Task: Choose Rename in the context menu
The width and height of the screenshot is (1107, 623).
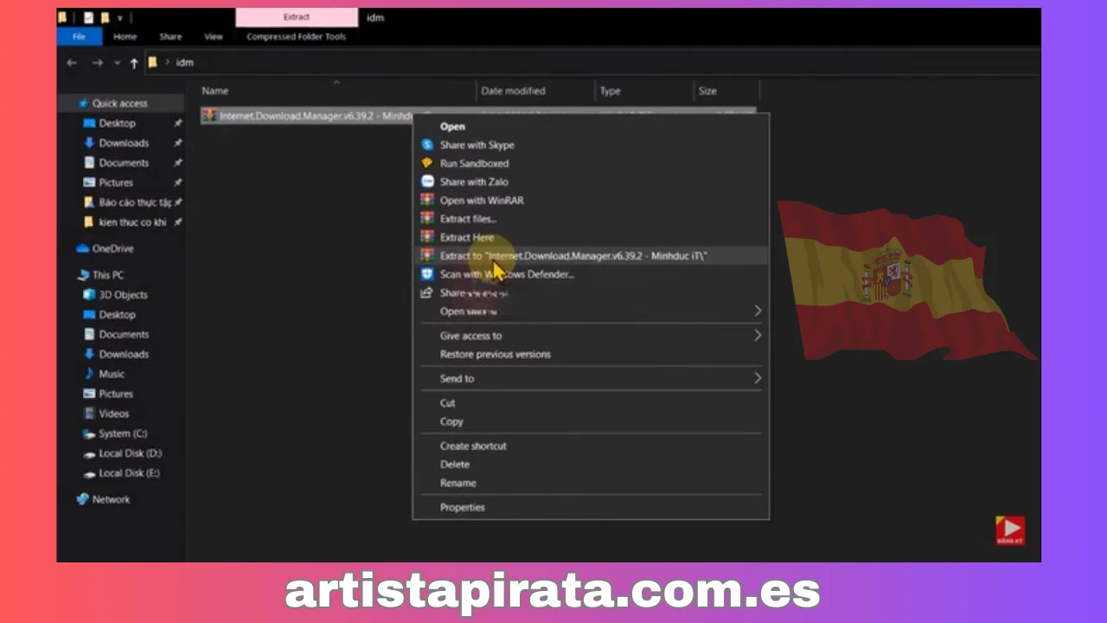Action: pos(458,483)
